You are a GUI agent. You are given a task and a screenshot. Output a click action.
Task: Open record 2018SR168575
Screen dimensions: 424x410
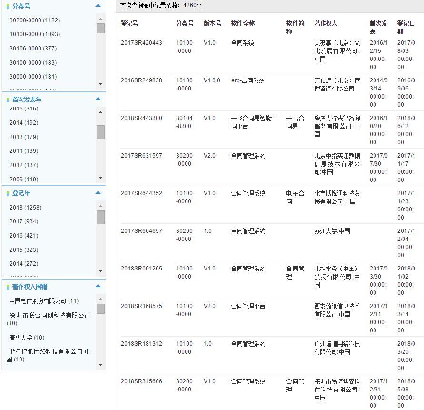pos(141,306)
